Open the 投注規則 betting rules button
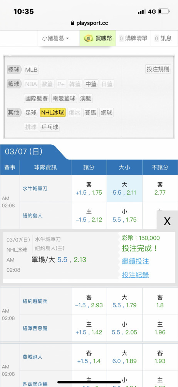This screenshot has width=178, height=387. [x=158, y=69]
